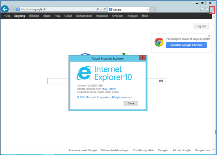Click the Forward navigation arrow
The height and width of the screenshot is (155, 217).
[12, 9]
